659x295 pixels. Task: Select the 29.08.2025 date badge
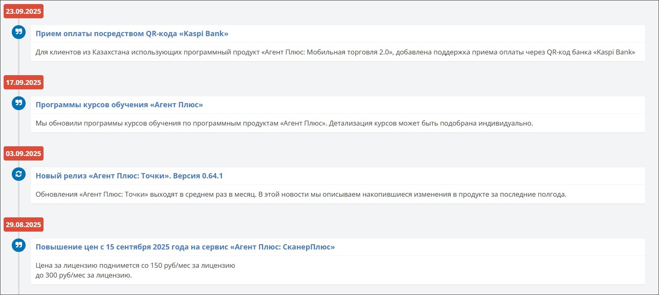pyautogui.click(x=24, y=225)
